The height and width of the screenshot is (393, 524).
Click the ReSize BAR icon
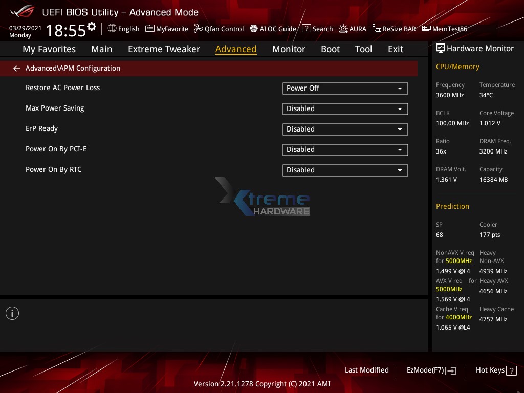[x=394, y=29]
